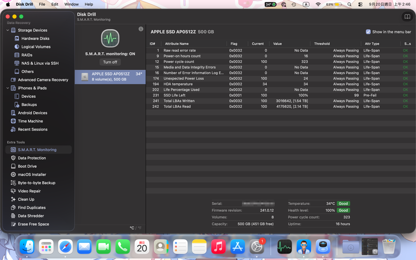
Task: Click the Temperature Good status badge
Action: pos(343,204)
